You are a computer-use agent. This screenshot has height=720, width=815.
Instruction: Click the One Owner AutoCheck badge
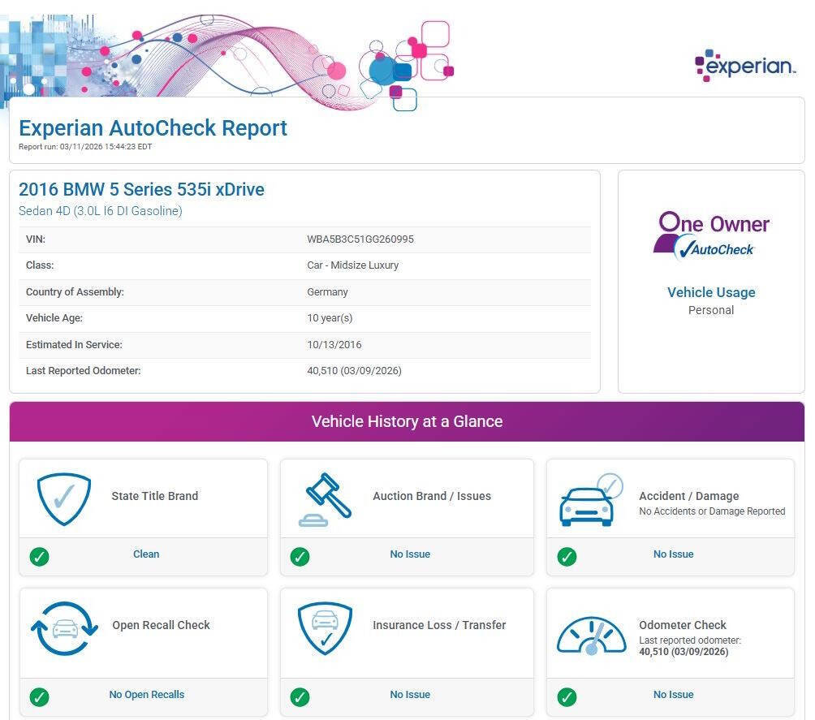[711, 235]
